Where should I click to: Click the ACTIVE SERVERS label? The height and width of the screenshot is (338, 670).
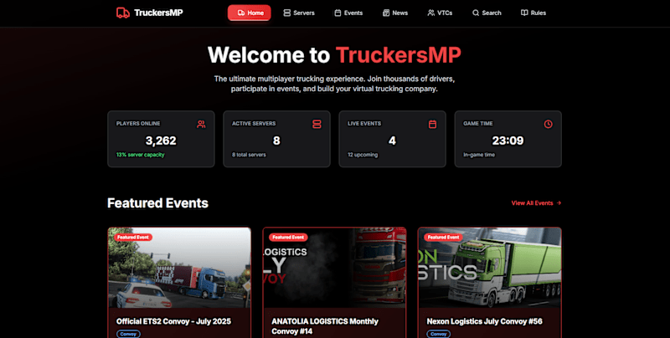pyautogui.click(x=254, y=123)
